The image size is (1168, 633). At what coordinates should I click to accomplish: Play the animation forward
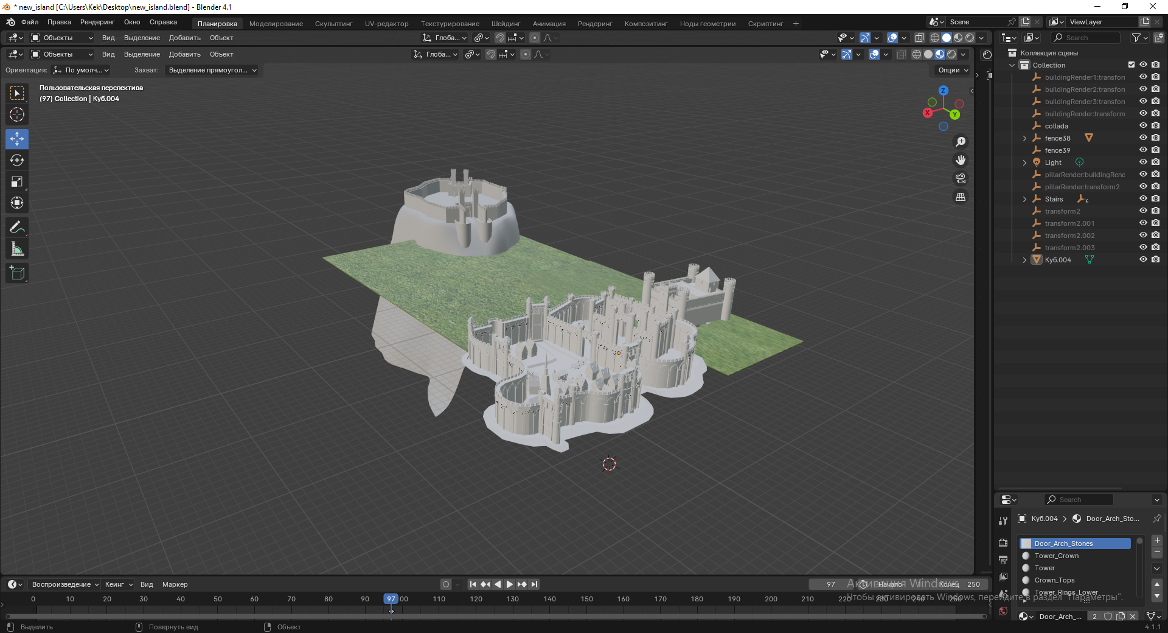pos(510,584)
